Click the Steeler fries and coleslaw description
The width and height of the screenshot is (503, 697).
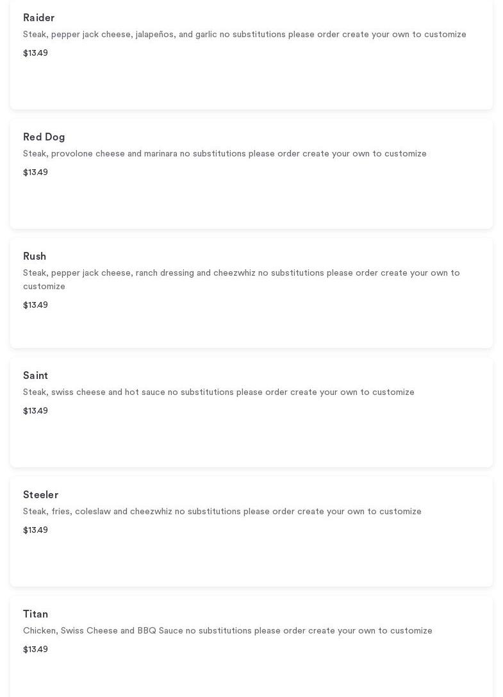[222, 512]
